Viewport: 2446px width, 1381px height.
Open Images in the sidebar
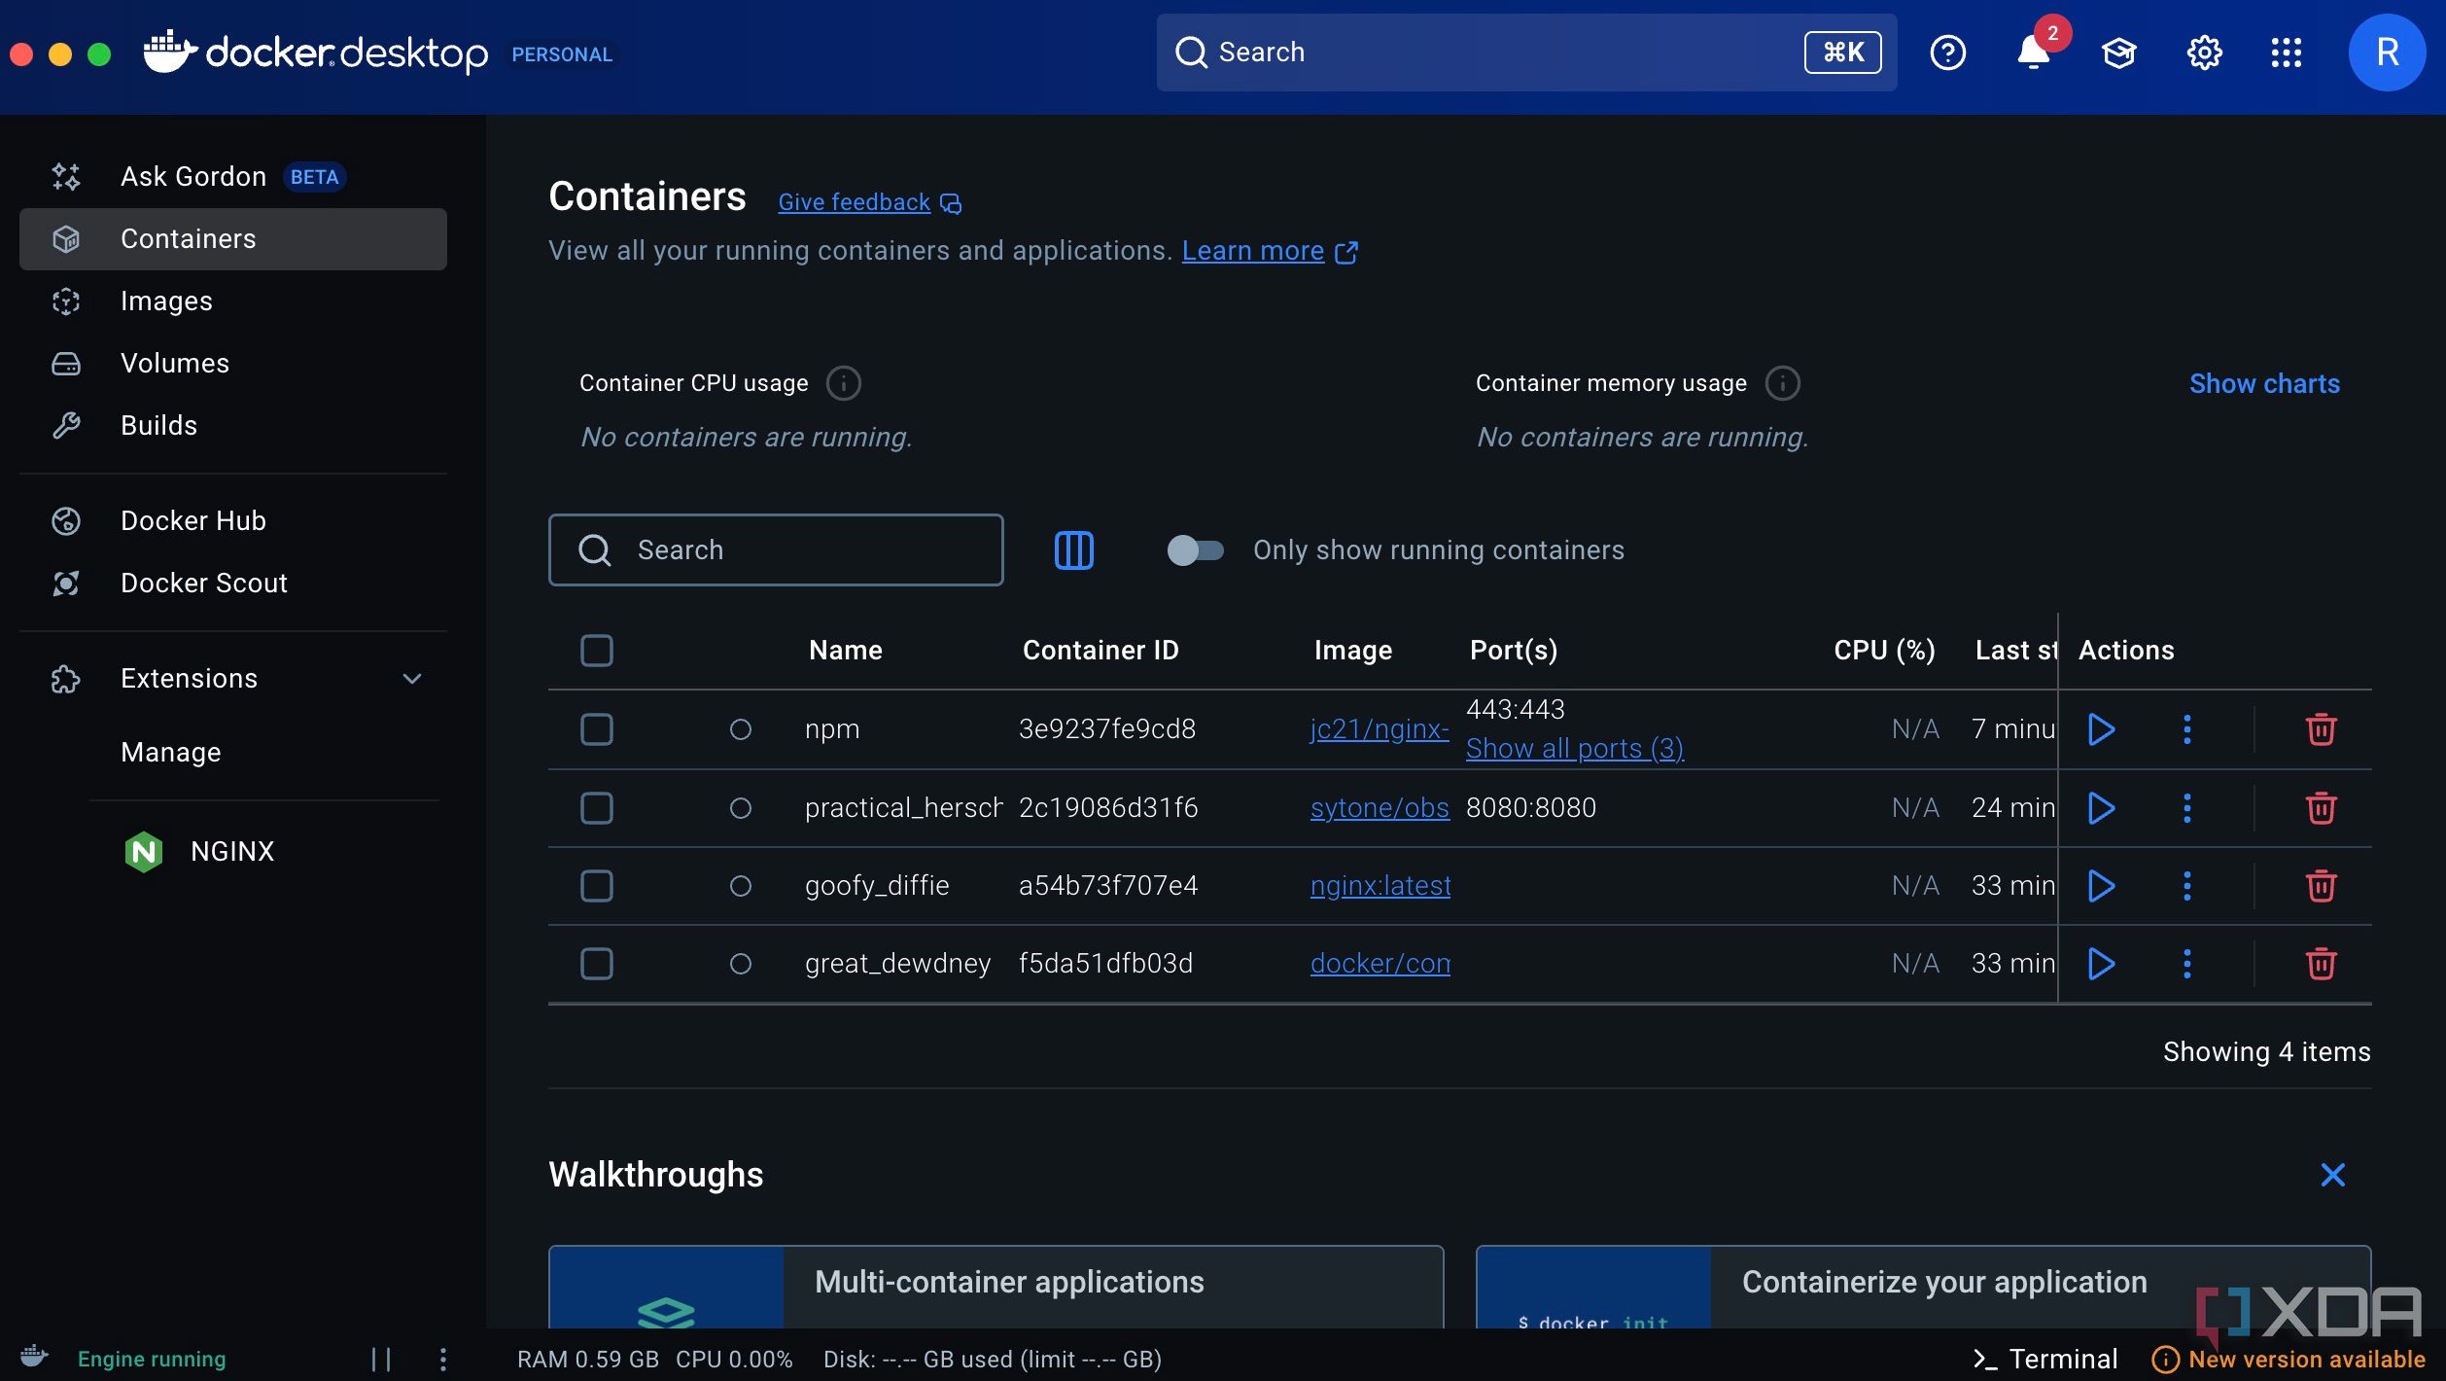pos(233,301)
